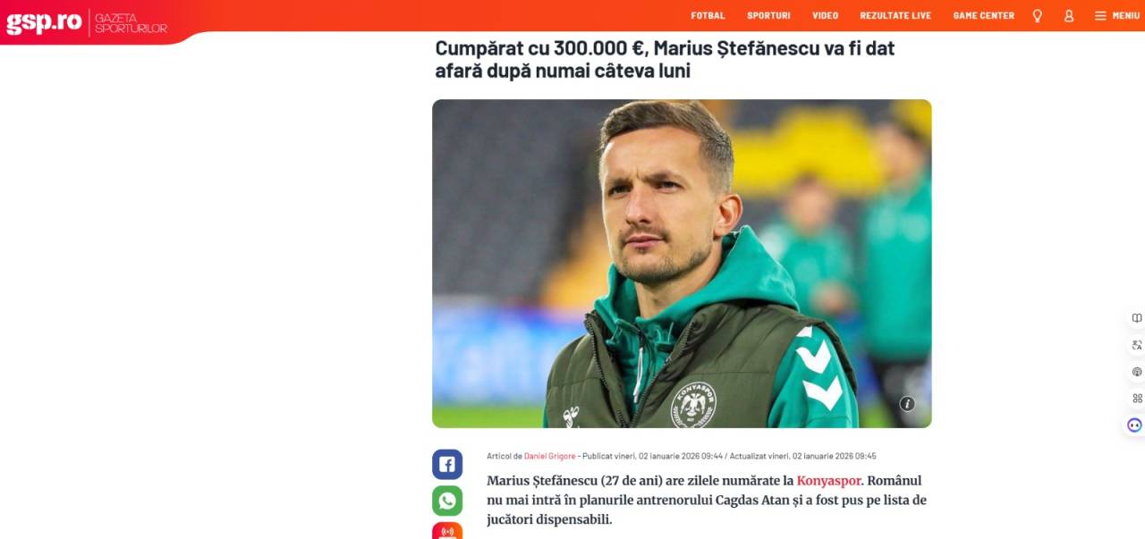Screen dimensions: 1145x539
Task: Open the FOTBAL section in top navigation
Action: (708, 15)
